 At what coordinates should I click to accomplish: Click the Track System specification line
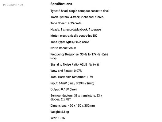click(77, 17)
